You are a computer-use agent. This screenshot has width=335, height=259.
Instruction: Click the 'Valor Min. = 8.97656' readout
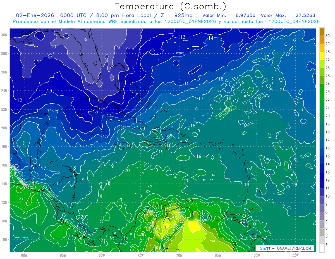229,15
